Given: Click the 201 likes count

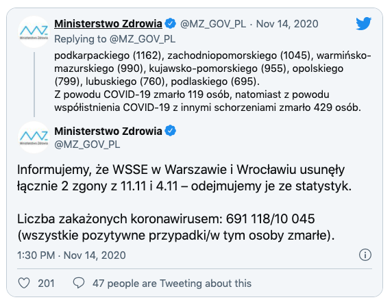Looking at the screenshot, I should pos(46,284).
